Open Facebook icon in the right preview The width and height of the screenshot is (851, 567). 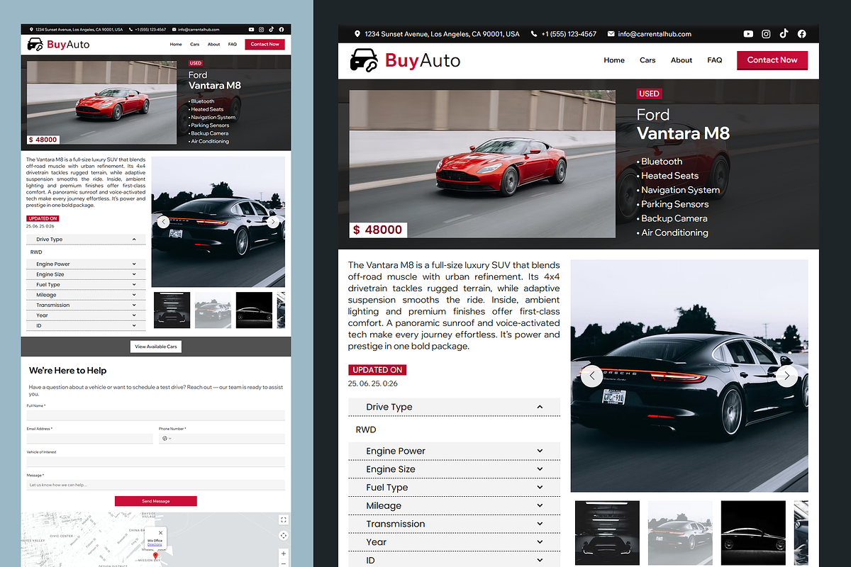(801, 34)
